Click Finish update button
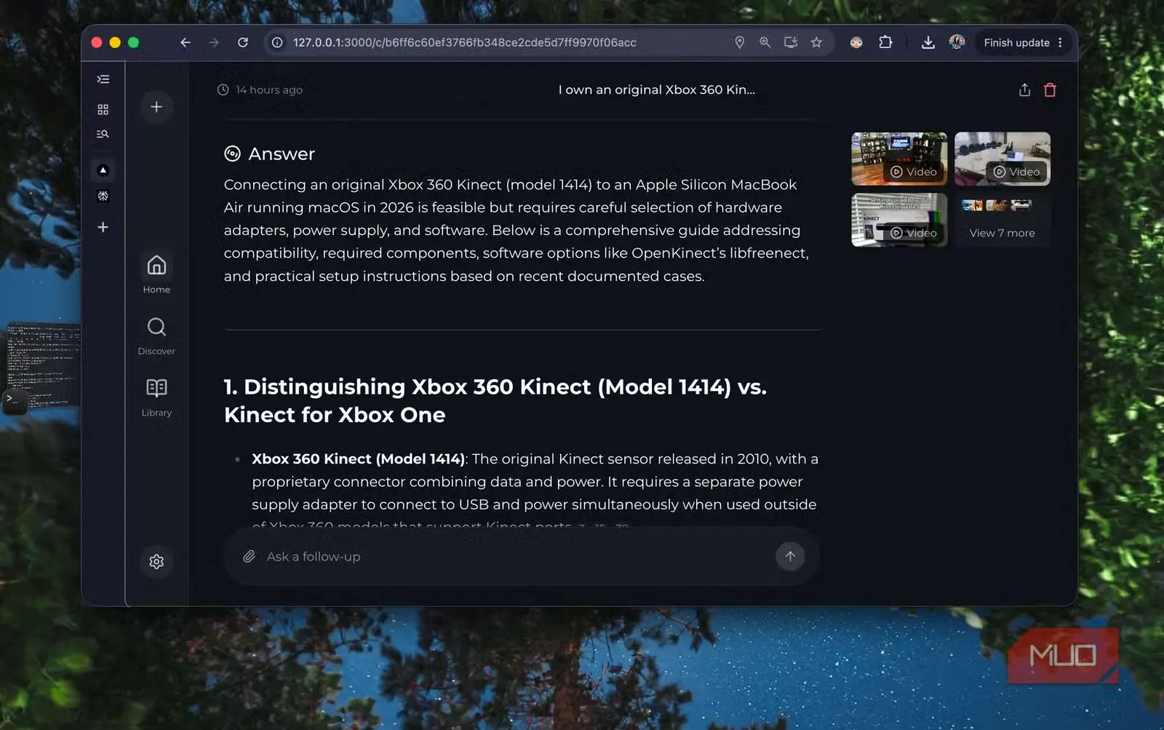Screen dimensions: 1164x730 pyautogui.click(x=1016, y=42)
